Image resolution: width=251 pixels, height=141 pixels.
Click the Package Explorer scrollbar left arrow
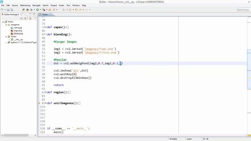tap(2, 135)
